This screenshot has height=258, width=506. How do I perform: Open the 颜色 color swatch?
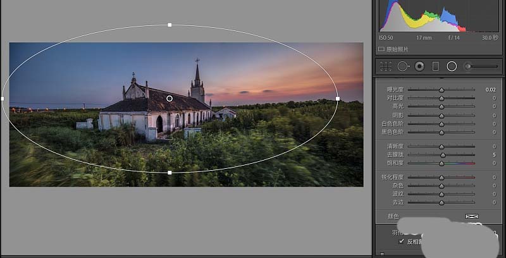pos(472,216)
